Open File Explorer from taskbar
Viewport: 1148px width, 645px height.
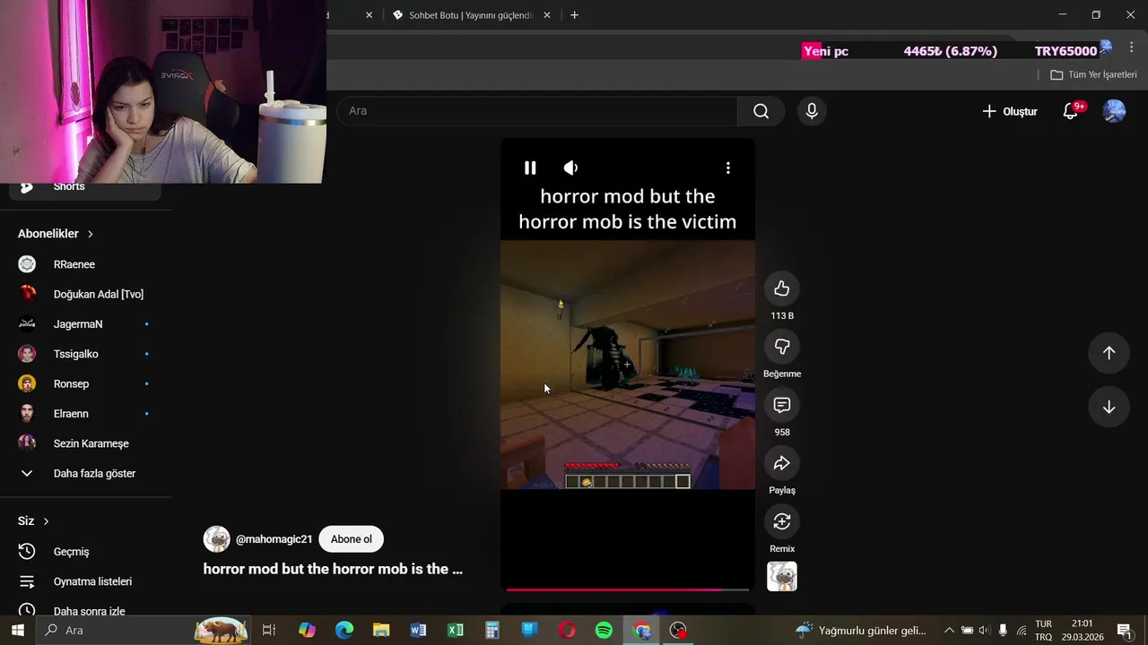[x=381, y=630]
